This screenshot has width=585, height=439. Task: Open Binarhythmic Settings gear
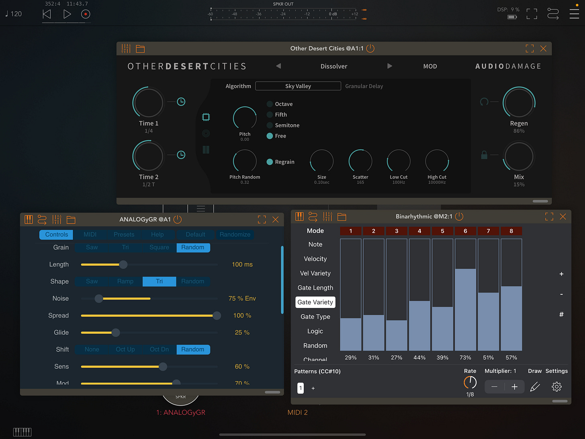[556, 387]
